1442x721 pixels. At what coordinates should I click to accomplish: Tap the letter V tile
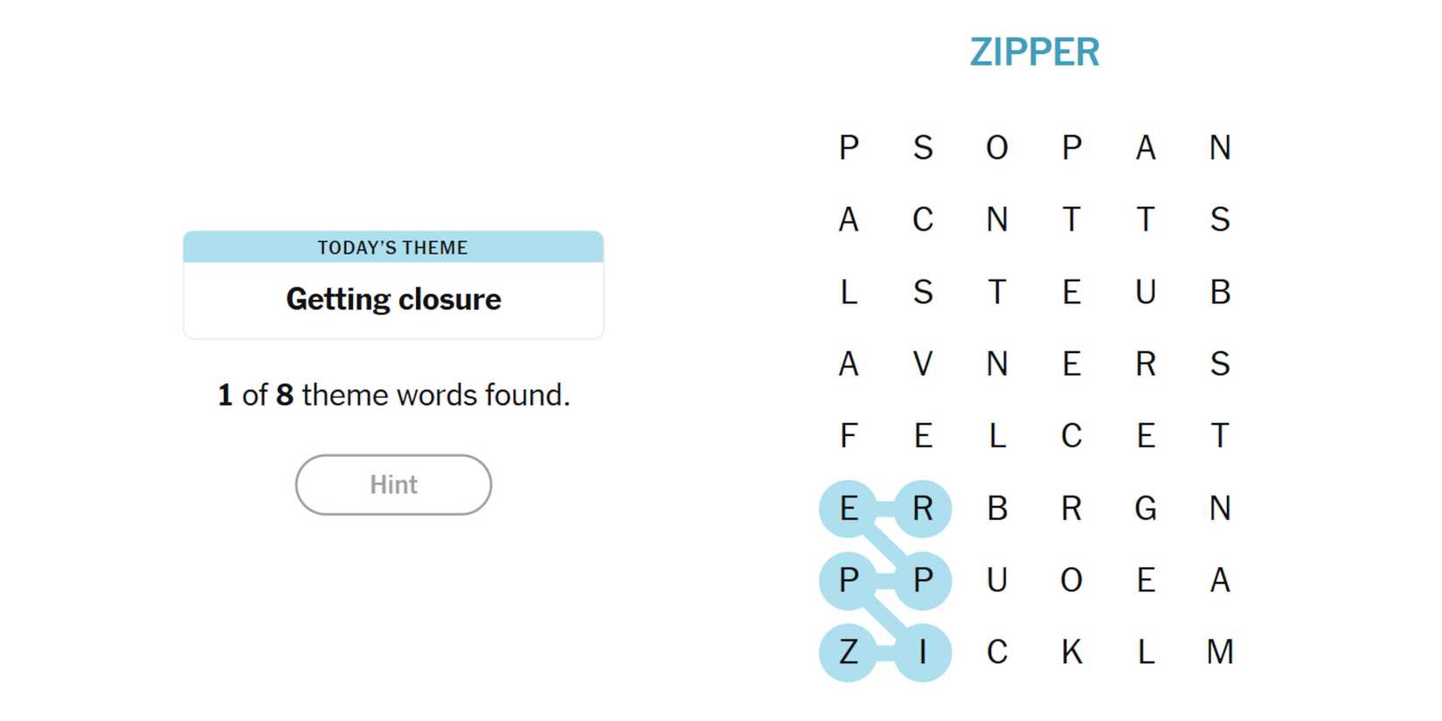click(923, 364)
